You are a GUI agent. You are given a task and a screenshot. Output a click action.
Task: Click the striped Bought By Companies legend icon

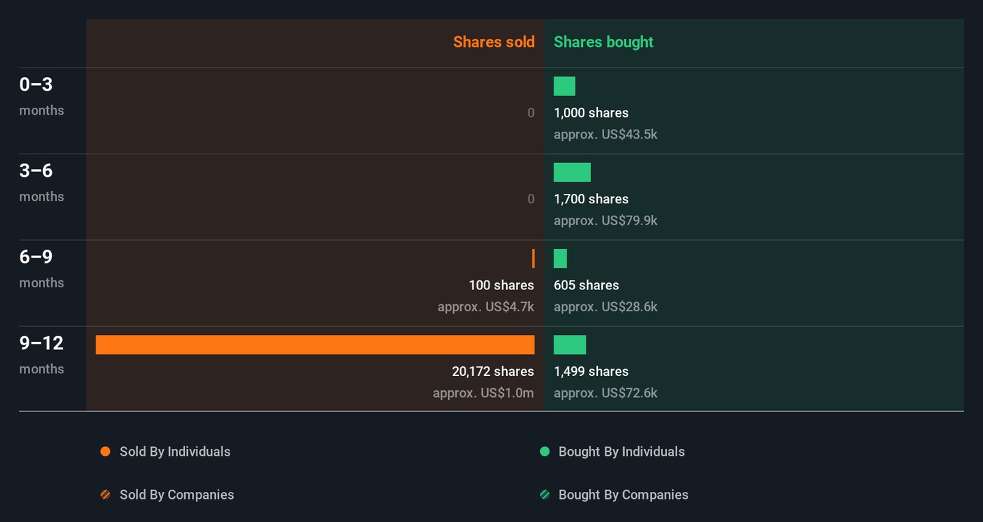(545, 495)
